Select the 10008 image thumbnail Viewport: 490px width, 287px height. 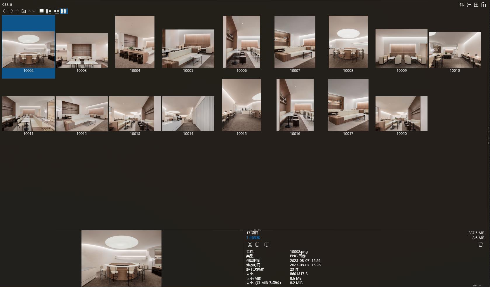pos(348,42)
